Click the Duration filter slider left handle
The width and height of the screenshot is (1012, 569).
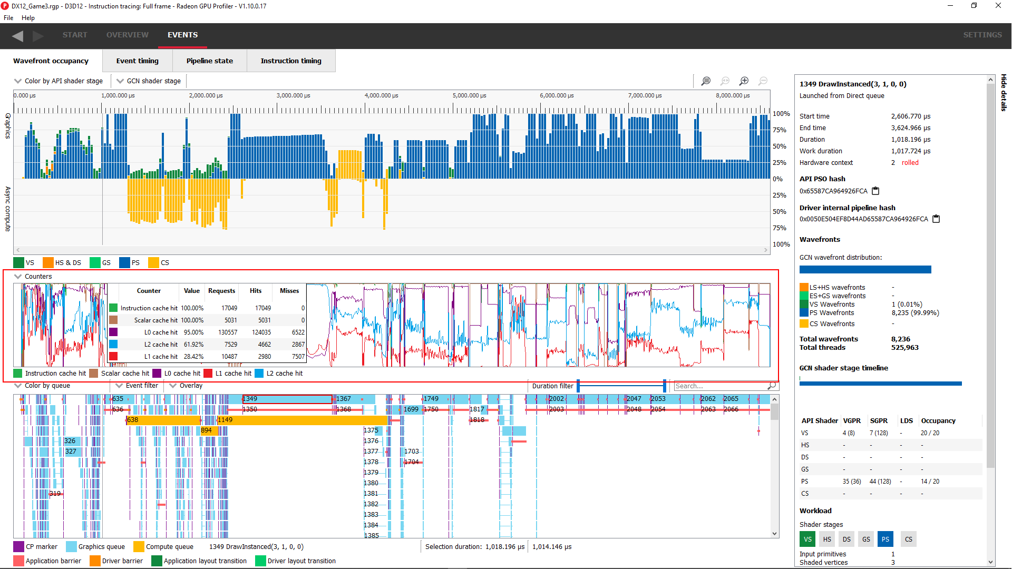578,386
